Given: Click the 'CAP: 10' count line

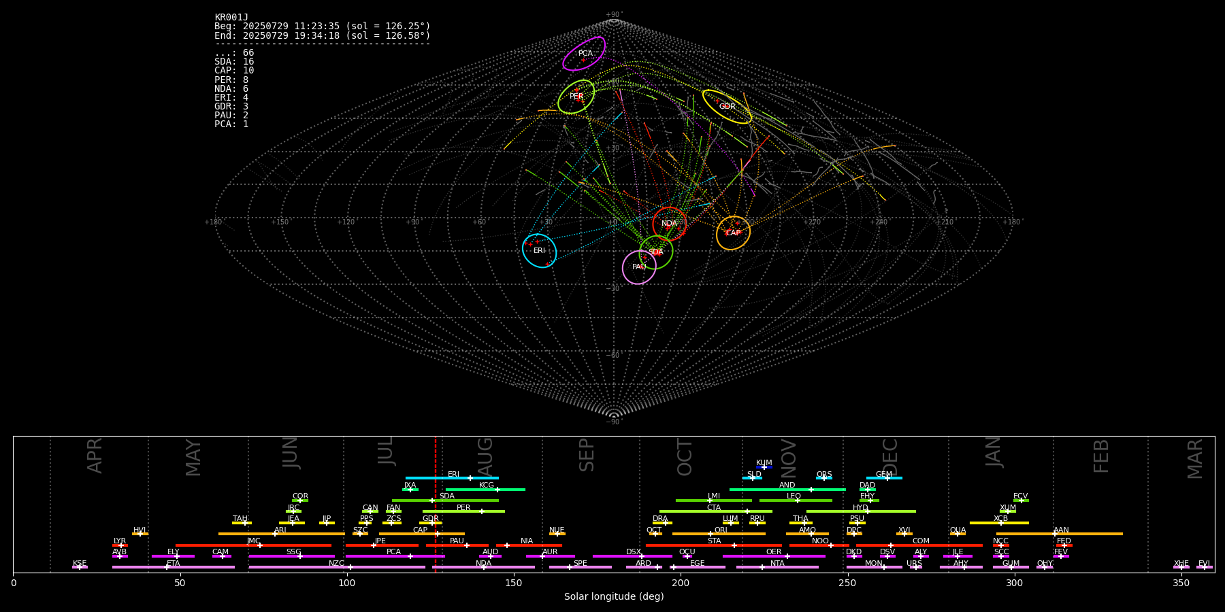Looking at the screenshot, I should pos(234,71).
